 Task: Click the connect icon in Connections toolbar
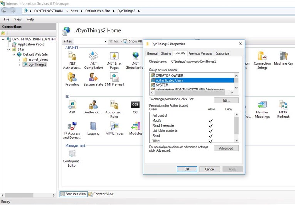[x=3, y=33]
